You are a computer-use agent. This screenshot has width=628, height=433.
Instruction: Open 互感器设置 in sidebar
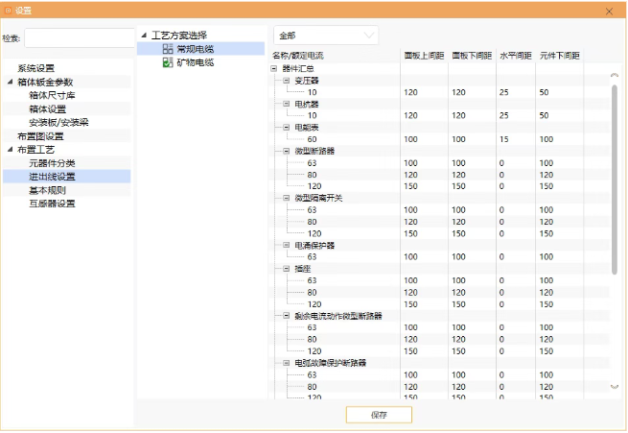tap(52, 204)
